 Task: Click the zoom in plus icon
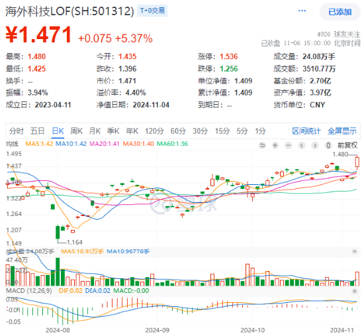(x=275, y=146)
